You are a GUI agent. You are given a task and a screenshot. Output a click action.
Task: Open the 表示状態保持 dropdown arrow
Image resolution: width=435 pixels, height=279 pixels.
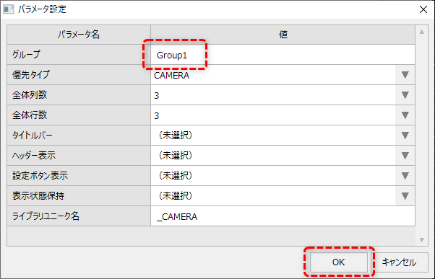[x=405, y=195]
